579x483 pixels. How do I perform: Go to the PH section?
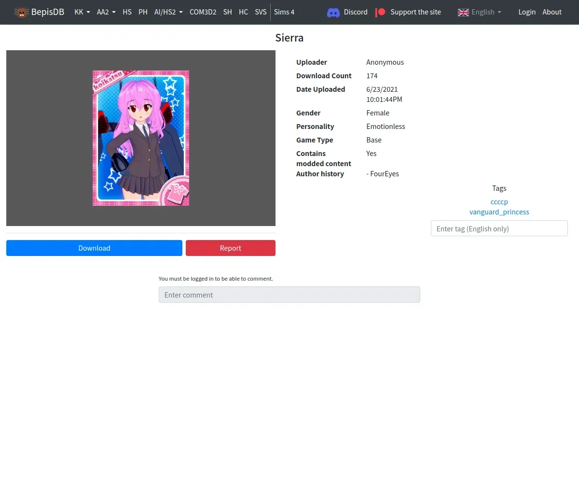[143, 12]
